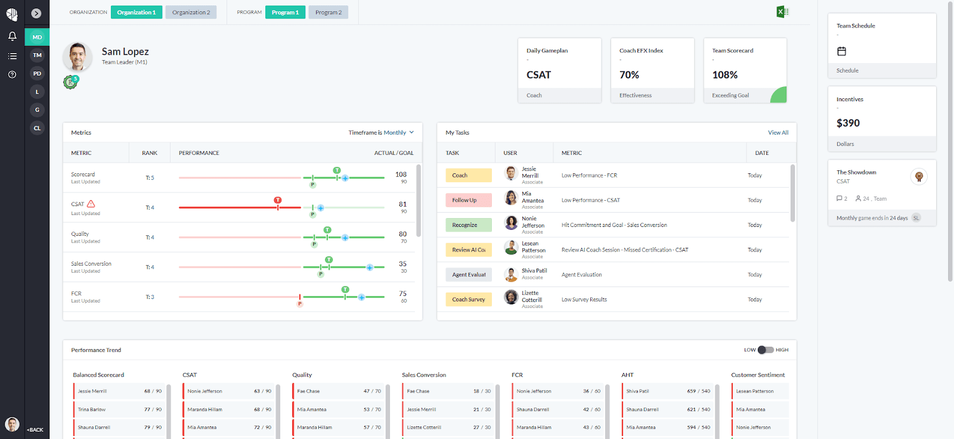The height and width of the screenshot is (439, 954).
Task: Open the notifications bell icon
Action: (12, 36)
